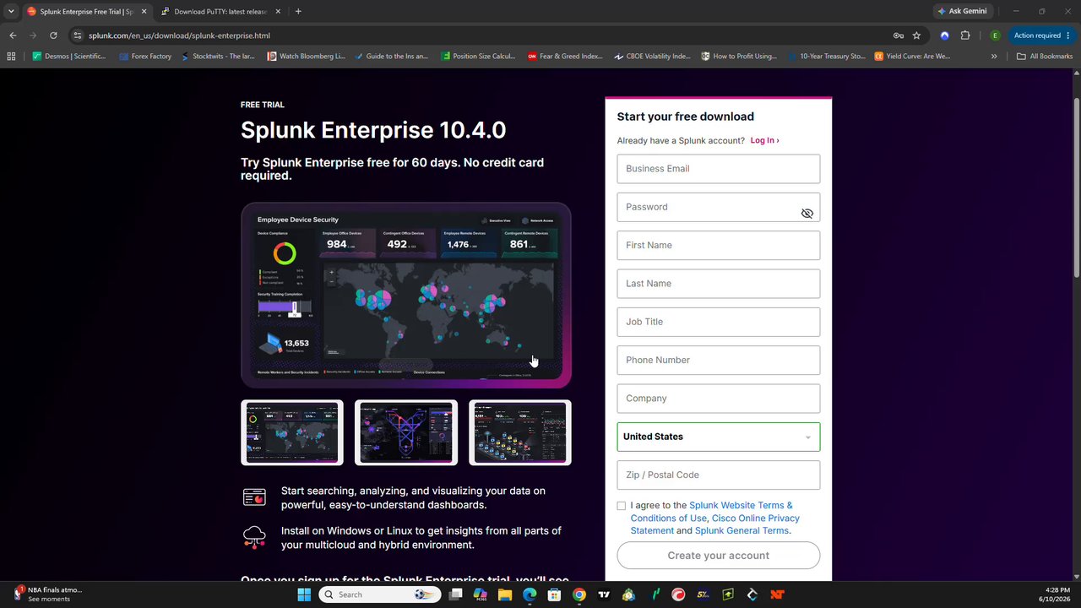This screenshot has width=1081, height=608.
Task: Click the site information icon in address bar
Action: (78, 35)
